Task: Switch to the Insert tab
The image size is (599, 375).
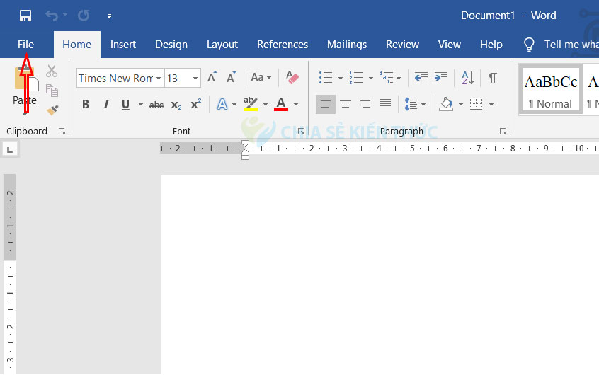Action: coord(123,45)
